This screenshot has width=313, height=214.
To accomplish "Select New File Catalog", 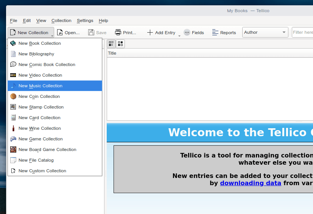I will (x=55, y=160).
